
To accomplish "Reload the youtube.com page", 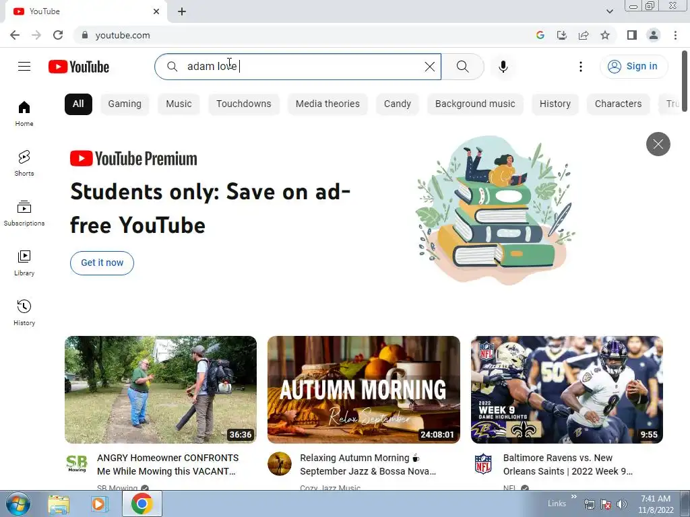I will 58,35.
